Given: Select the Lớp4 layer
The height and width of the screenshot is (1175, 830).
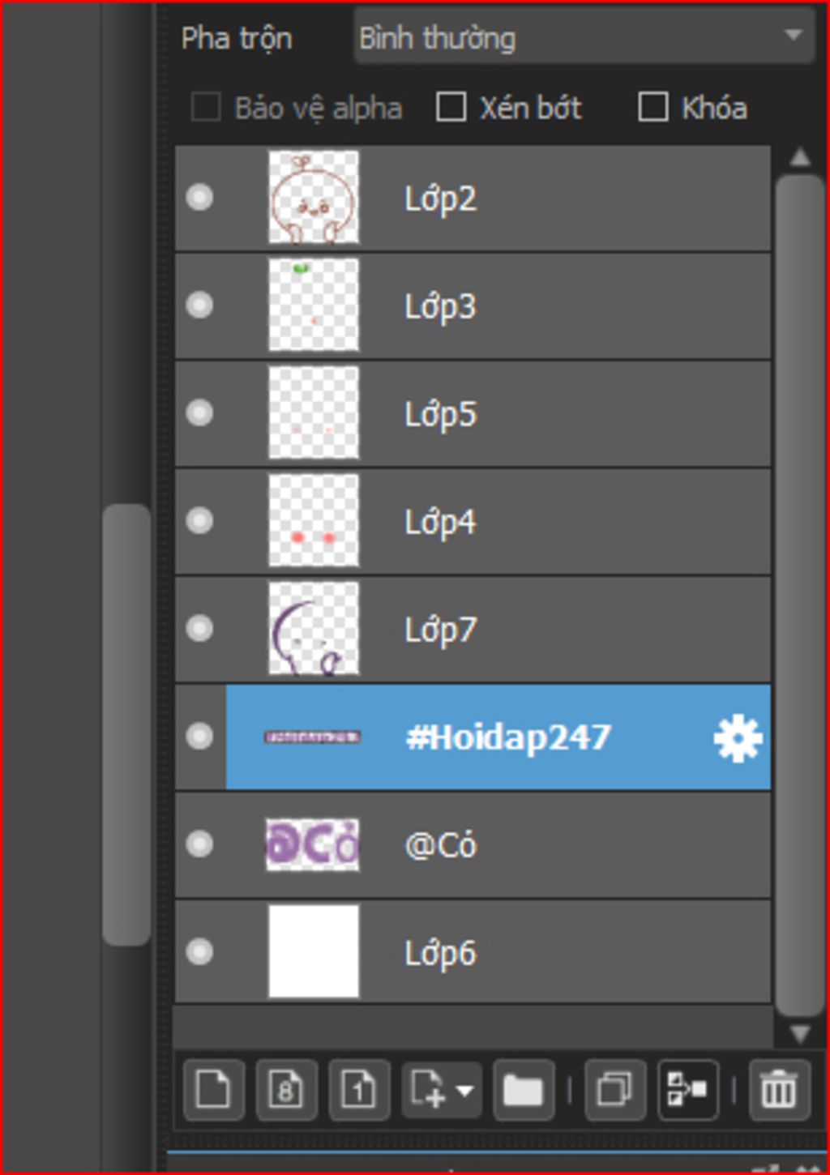Looking at the screenshot, I should point(473,522).
